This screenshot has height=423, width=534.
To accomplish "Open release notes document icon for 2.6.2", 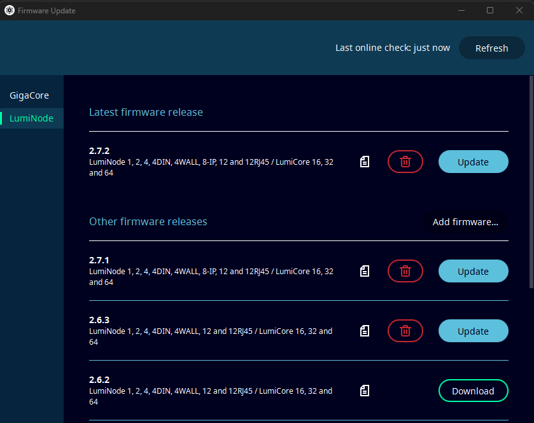I will [365, 391].
